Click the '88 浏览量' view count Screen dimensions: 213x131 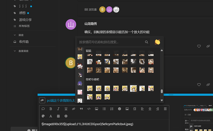(x=91, y=10)
